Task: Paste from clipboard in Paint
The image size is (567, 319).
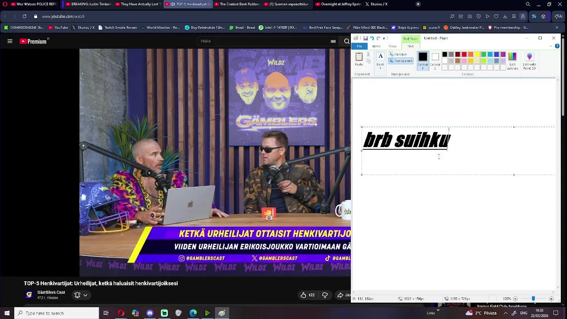Action: (x=359, y=59)
